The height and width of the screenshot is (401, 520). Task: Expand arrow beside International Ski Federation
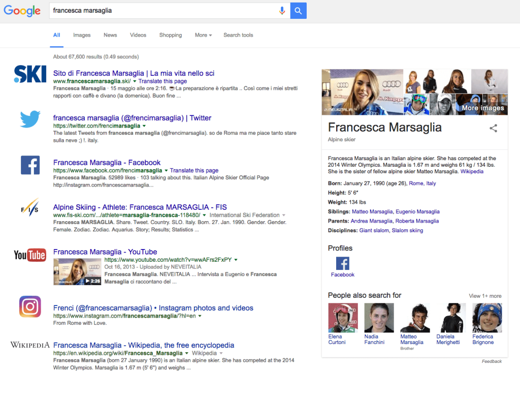pyautogui.click(x=284, y=215)
